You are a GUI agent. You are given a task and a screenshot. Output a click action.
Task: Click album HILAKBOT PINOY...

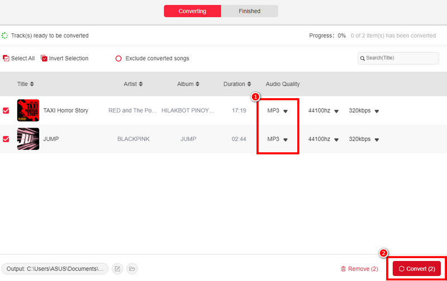click(188, 110)
